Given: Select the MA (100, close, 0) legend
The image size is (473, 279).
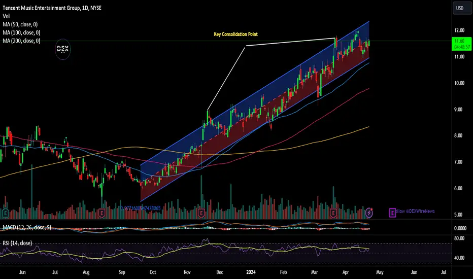Looking at the screenshot, I should click(21, 32).
